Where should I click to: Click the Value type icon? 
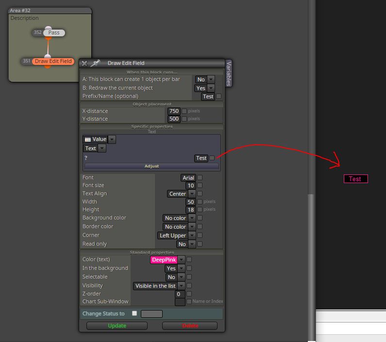tap(88, 140)
